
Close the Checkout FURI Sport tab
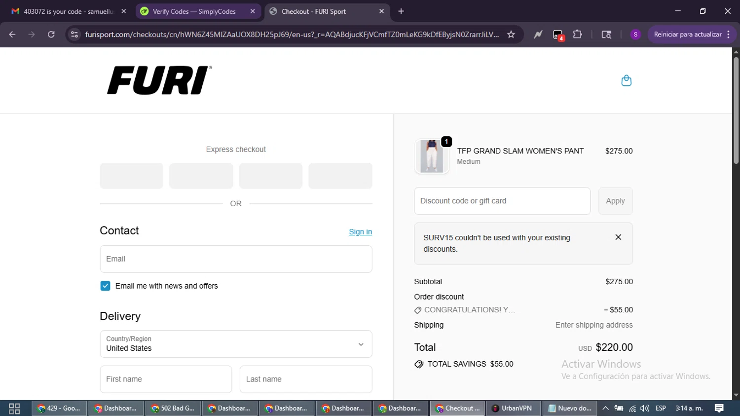click(381, 11)
